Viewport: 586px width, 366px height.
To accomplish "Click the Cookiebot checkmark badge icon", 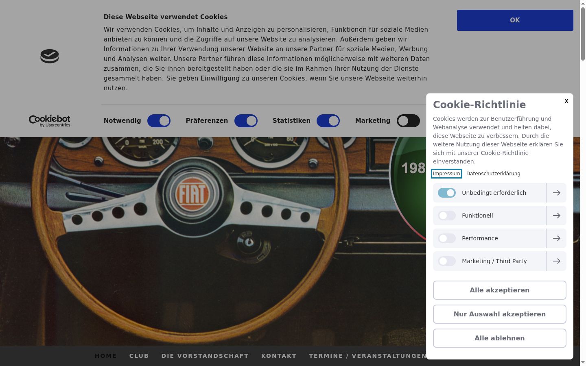I will coord(50,56).
